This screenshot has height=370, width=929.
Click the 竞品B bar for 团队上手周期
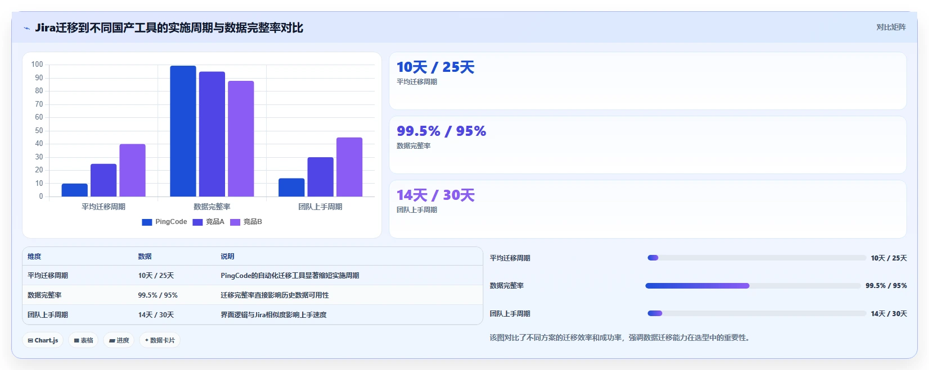349,167
